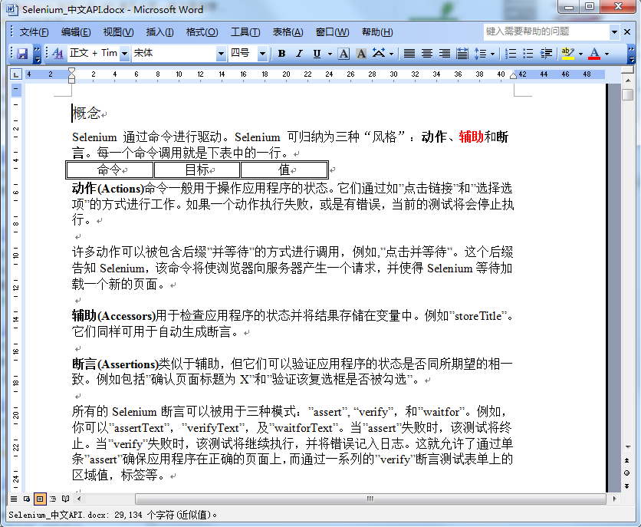Viewport: 641px width, 527px height.
Task: Apply red font color
Action: click(594, 54)
